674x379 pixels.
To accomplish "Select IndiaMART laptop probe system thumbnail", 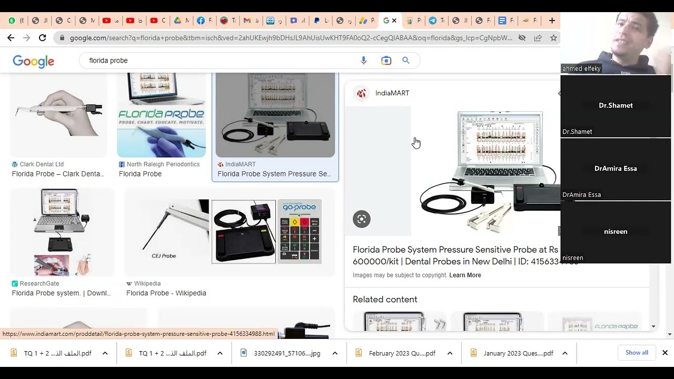I will 275,115.
